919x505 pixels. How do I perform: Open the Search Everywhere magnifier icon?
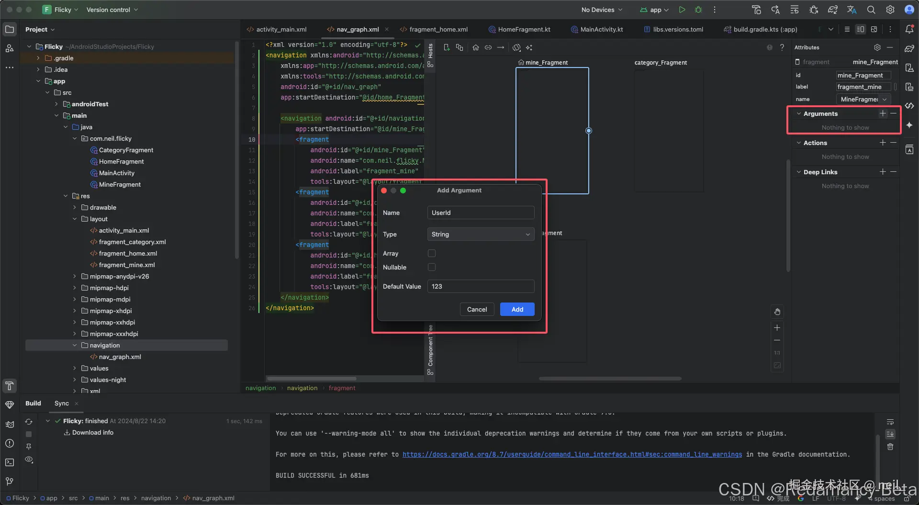(x=871, y=10)
